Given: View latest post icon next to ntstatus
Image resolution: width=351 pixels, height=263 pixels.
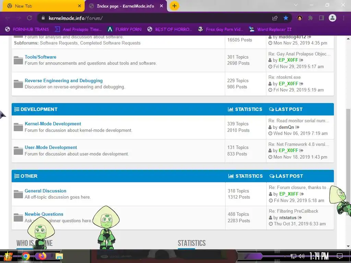Looking at the screenshot, I should [300, 217].
